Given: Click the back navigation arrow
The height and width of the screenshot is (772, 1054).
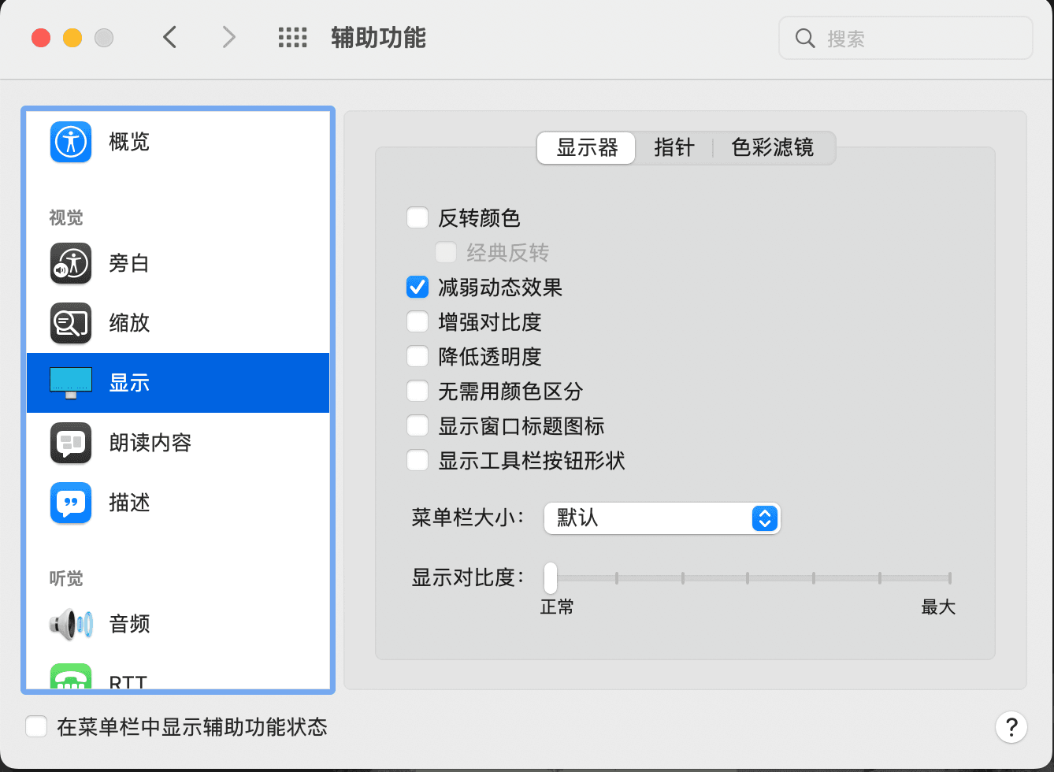Looking at the screenshot, I should (x=169, y=37).
